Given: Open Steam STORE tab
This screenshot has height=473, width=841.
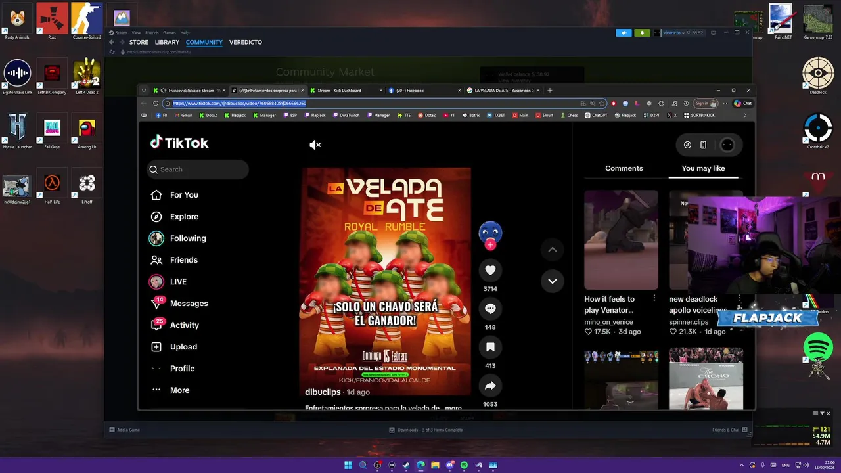Looking at the screenshot, I should click(x=139, y=42).
